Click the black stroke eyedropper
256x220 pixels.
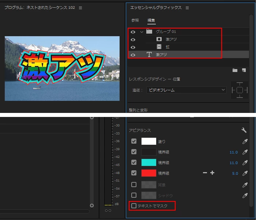[245, 152]
